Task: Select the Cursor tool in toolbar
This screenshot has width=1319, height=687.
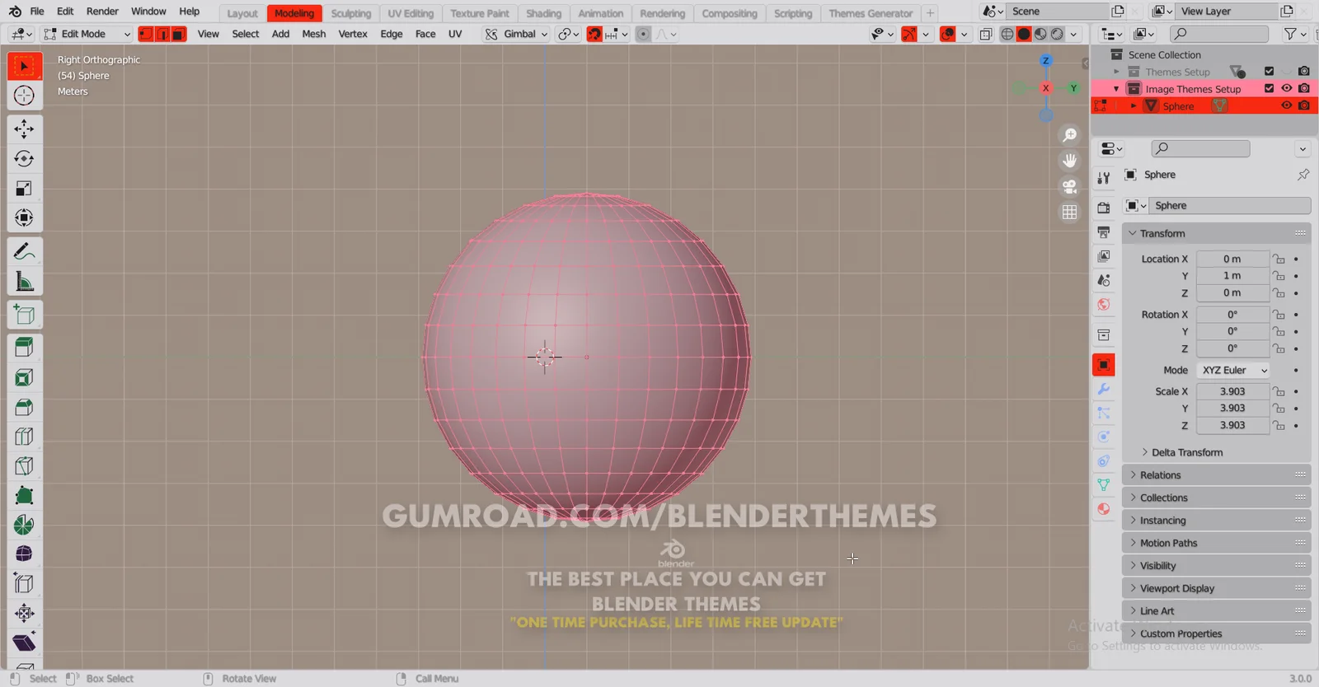Action: pyautogui.click(x=24, y=96)
